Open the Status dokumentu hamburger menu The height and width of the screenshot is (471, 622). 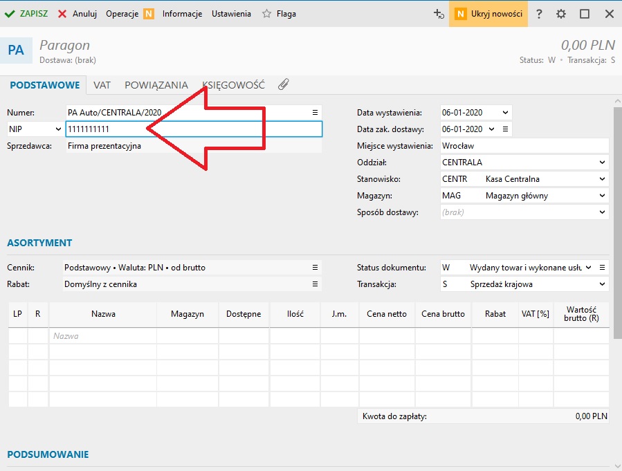tap(602, 268)
